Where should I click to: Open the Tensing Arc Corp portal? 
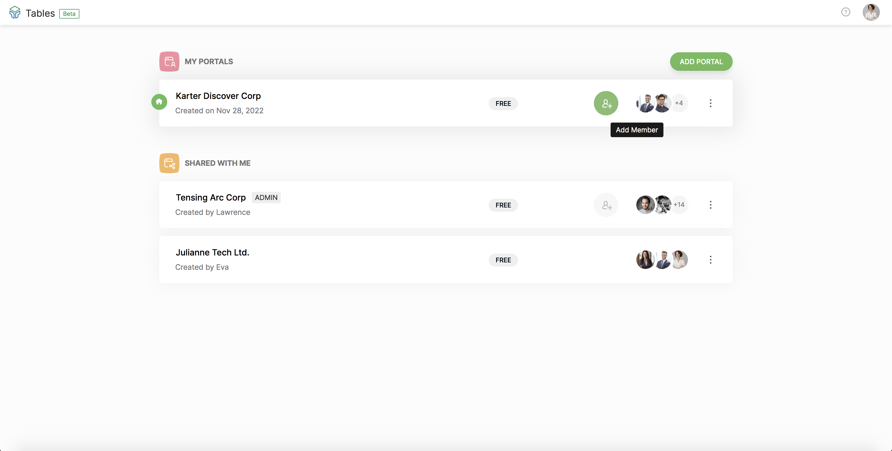pos(211,197)
